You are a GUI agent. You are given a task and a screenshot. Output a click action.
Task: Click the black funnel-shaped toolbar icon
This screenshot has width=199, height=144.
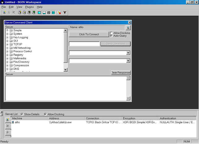click(65, 12)
